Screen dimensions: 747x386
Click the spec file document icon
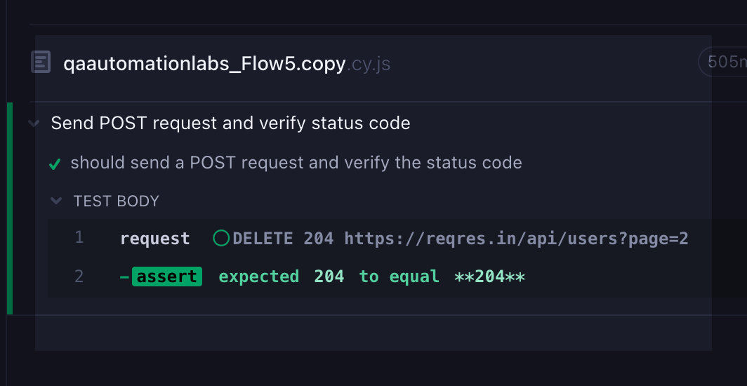tap(41, 62)
